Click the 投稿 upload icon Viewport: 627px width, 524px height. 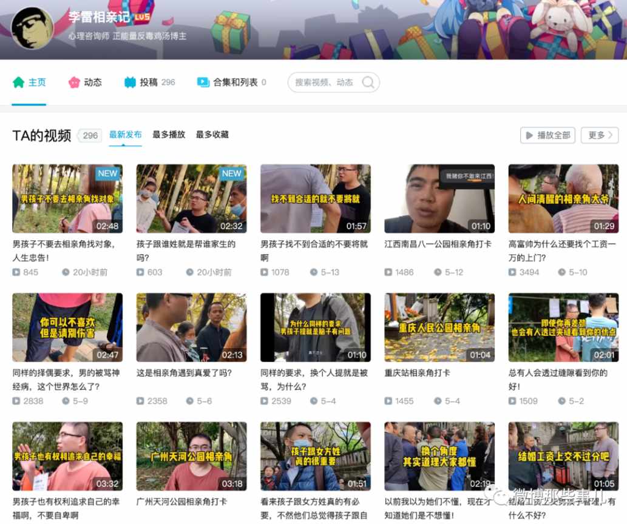pyautogui.click(x=129, y=82)
